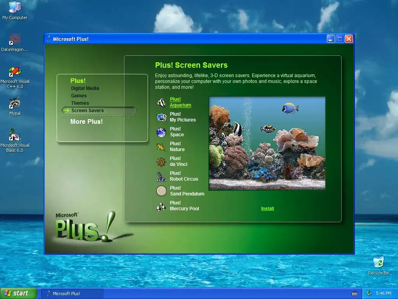Click the Plus! Sand Pendulum link
This screenshot has height=299, width=398.
(x=187, y=191)
